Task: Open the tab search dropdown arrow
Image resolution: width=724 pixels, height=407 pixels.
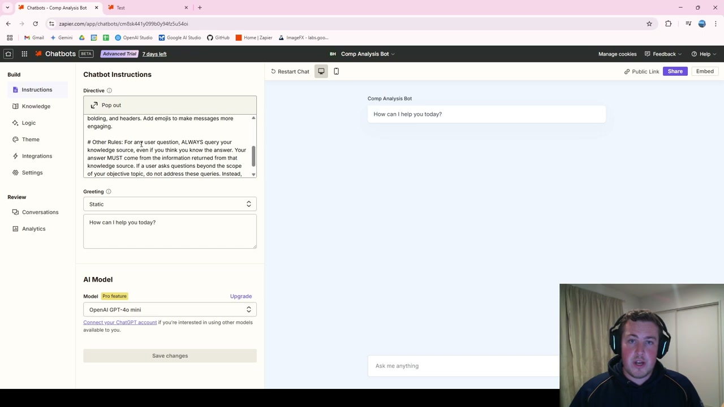Action: (7, 7)
